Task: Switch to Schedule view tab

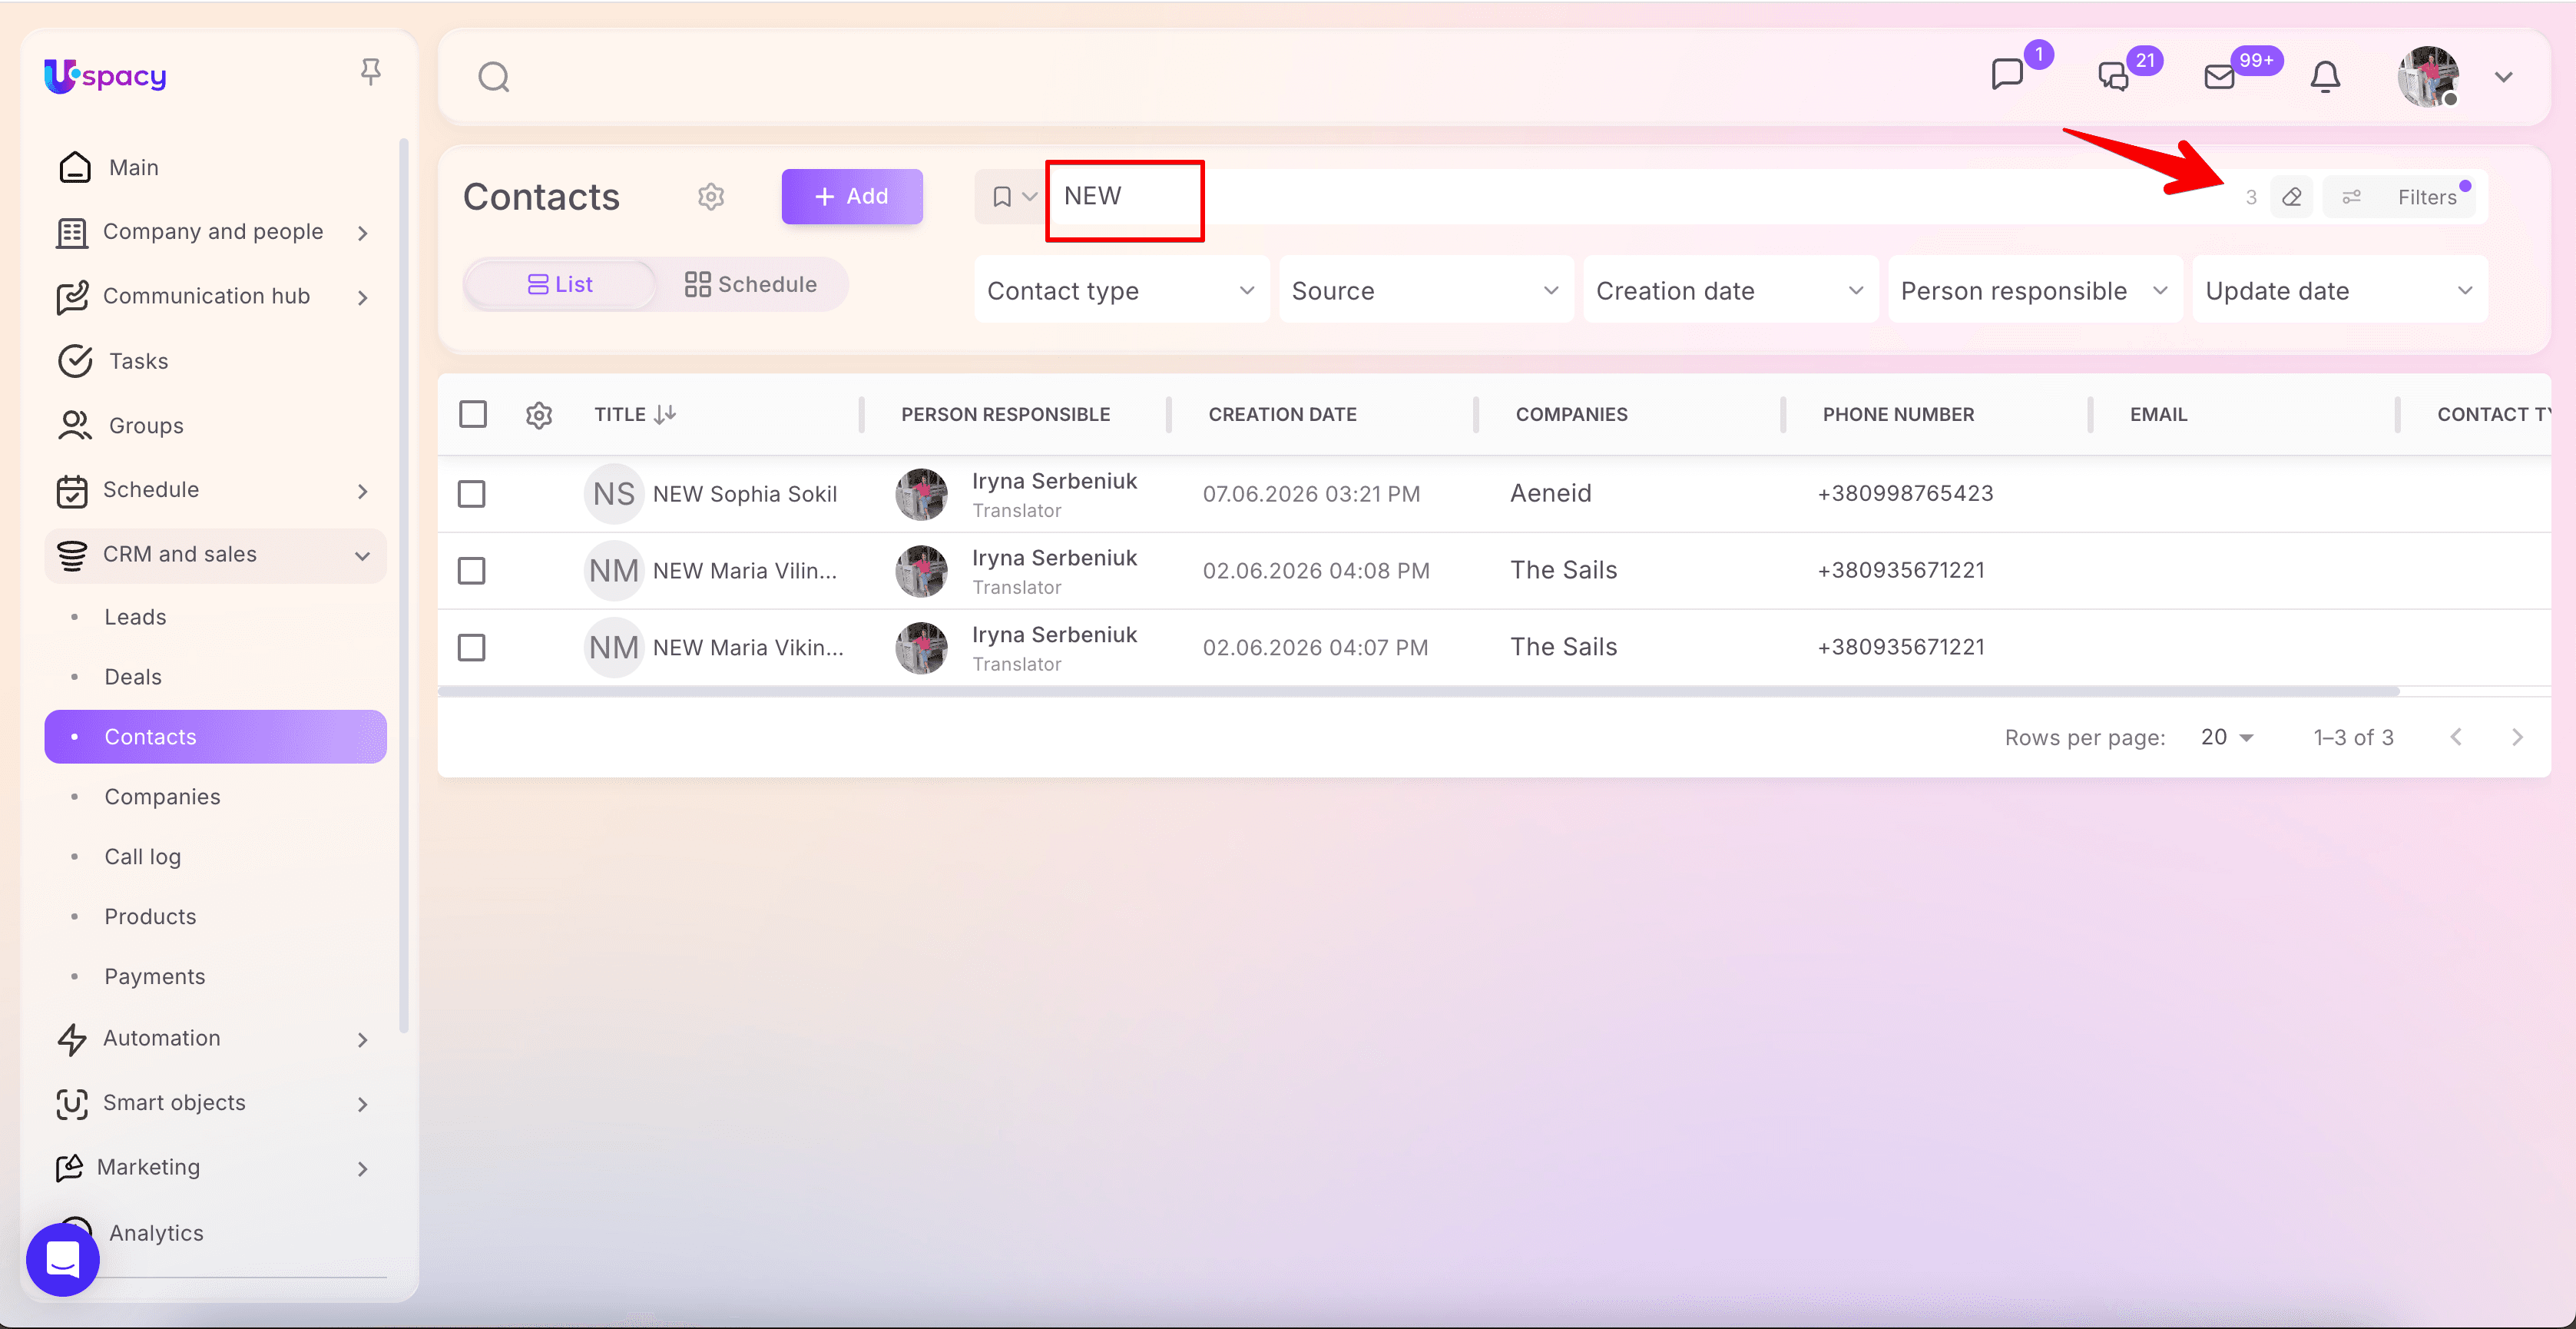Action: click(751, 285)
